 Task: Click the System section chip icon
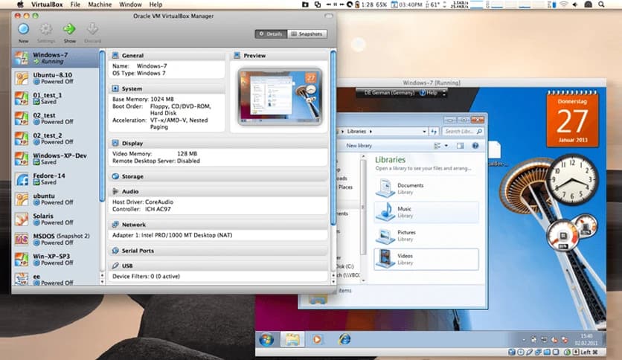point(115,89)
